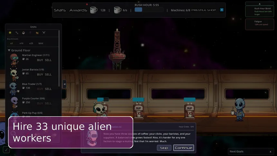Screen dimensions: 277x156
Task: Collapse the Units panel with left arrow
Action: tap(64, 84)
